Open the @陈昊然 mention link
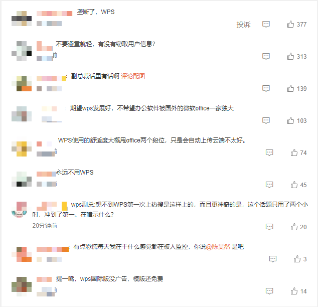This screenshot has width=318, height=307. (x=218, y=247)
